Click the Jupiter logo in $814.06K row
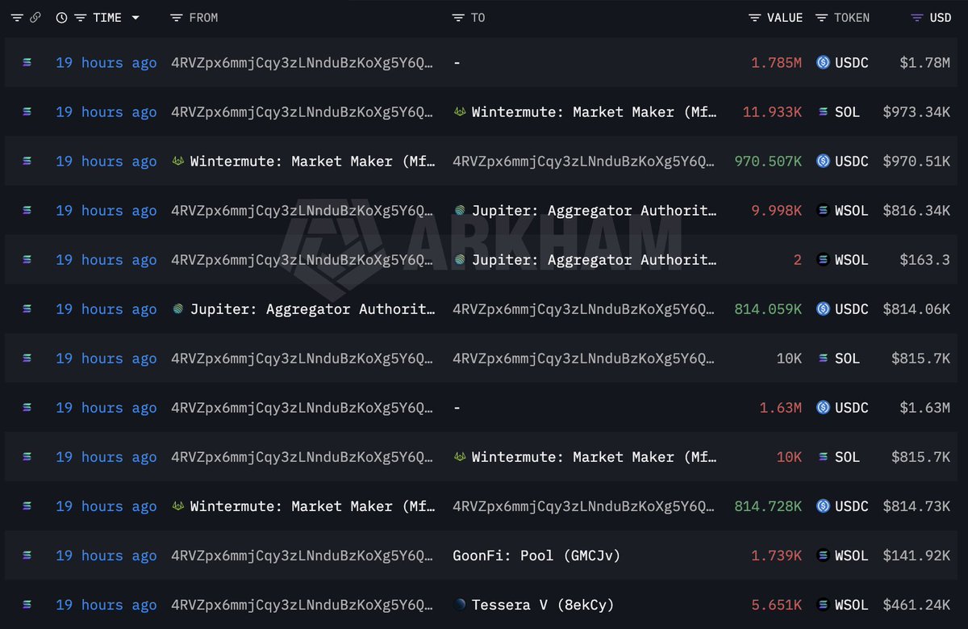 pos(178,308)
